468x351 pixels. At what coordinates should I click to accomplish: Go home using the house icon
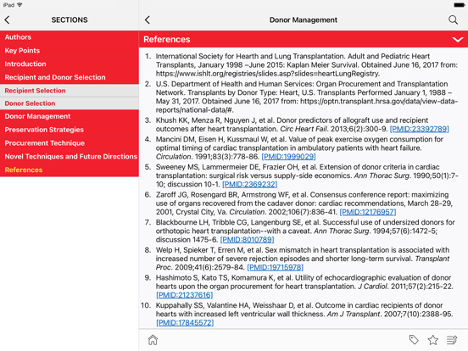click(x=153, y=340)
